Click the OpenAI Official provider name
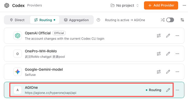 pos(38,33)
